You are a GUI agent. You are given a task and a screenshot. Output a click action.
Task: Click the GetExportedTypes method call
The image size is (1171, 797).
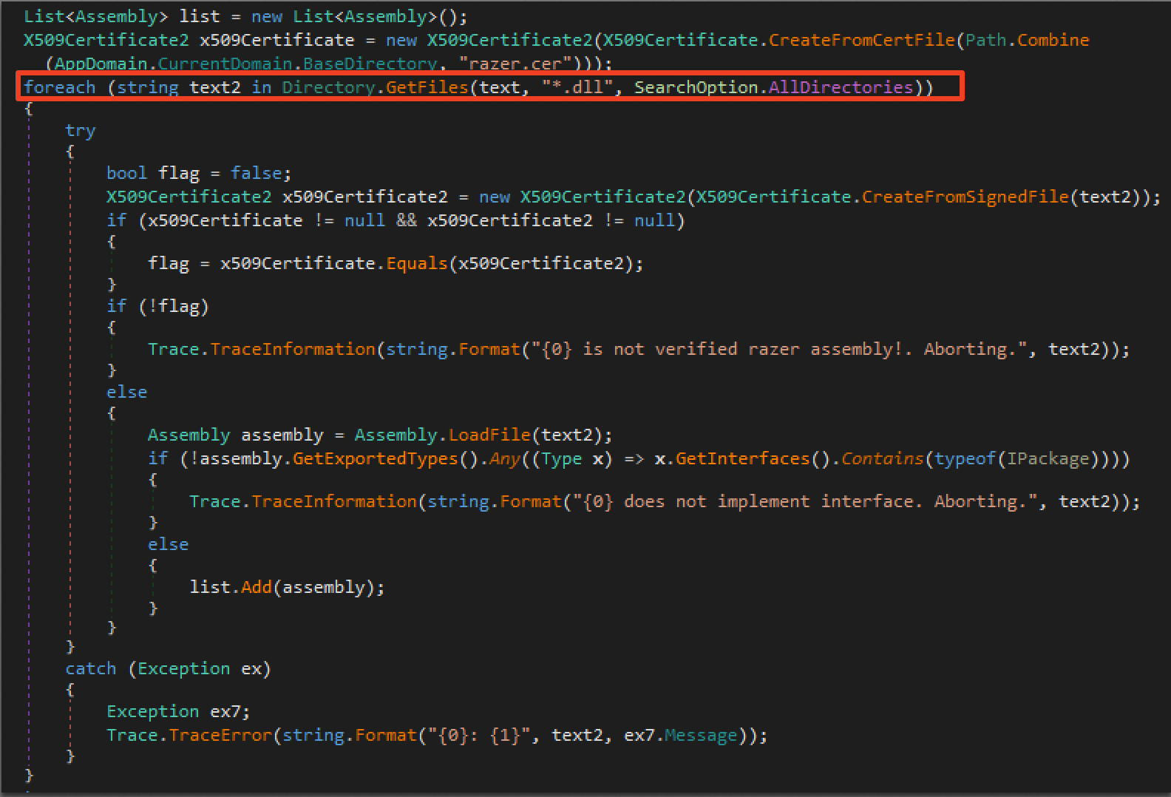pyautogui.click(x=376, y=458)
